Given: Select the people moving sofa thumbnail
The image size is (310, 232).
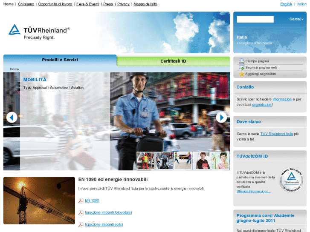Looking at the screenshot, I should 183,161.
